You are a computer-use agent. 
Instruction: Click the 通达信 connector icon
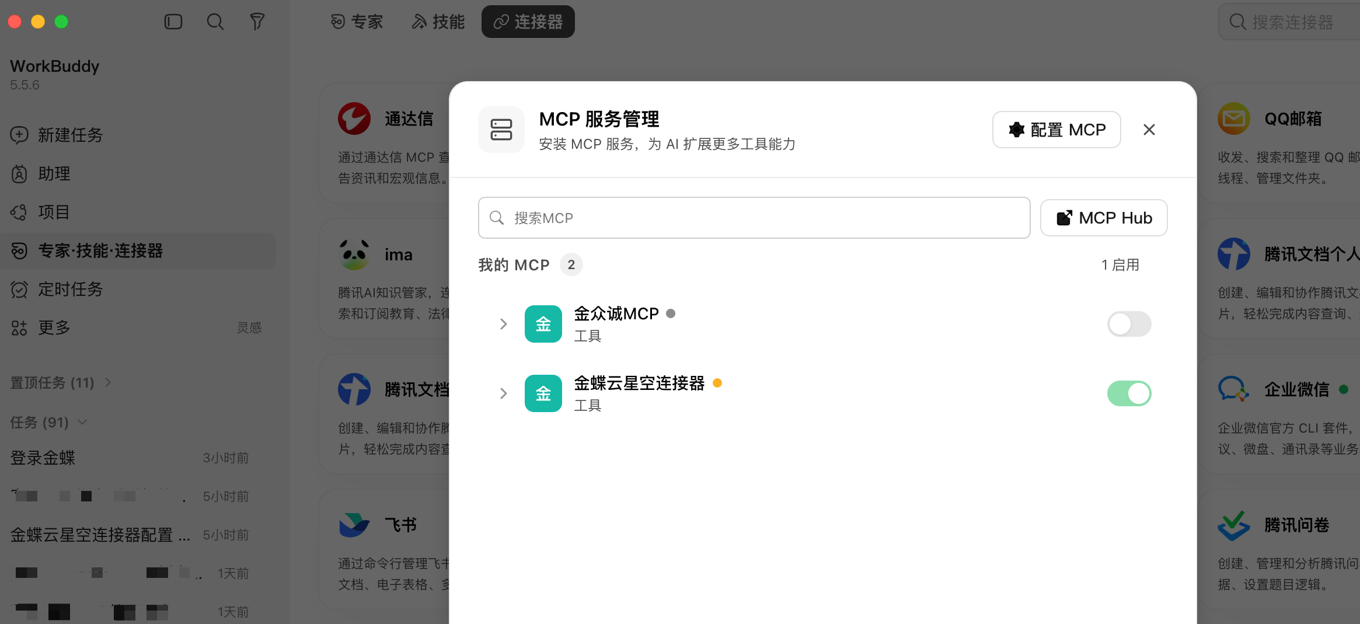354,118
